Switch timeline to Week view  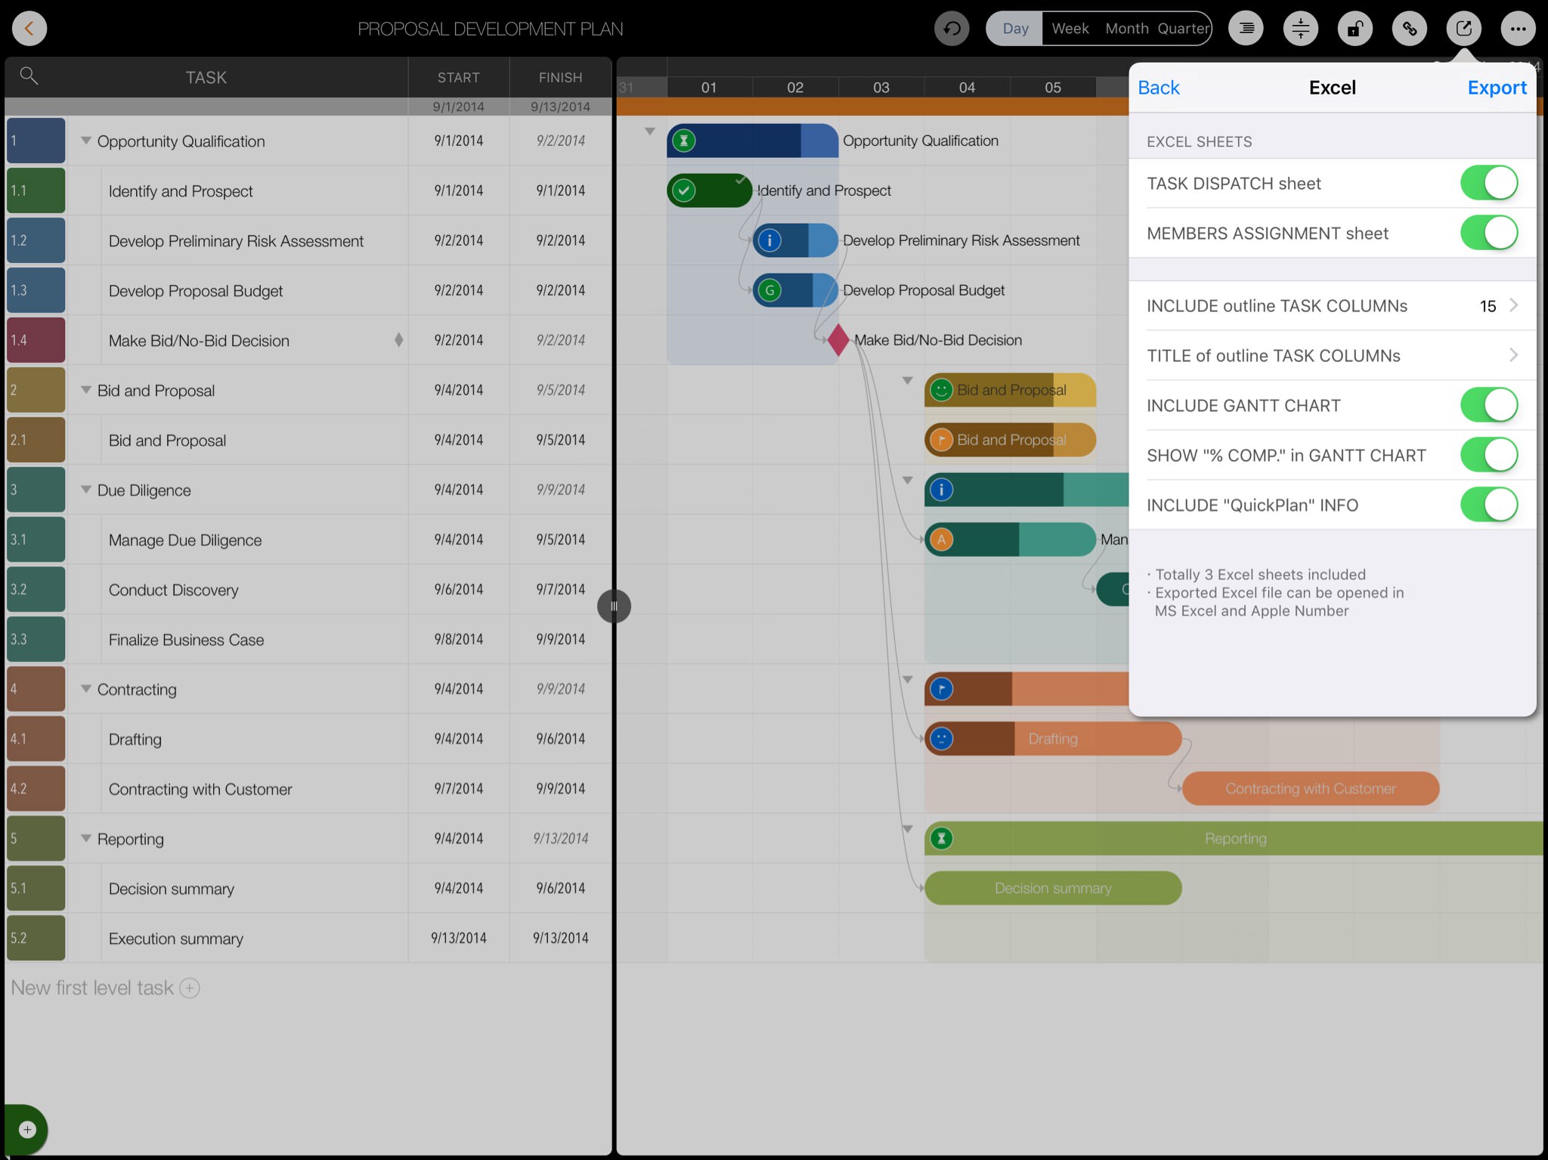pos(1070,29)
